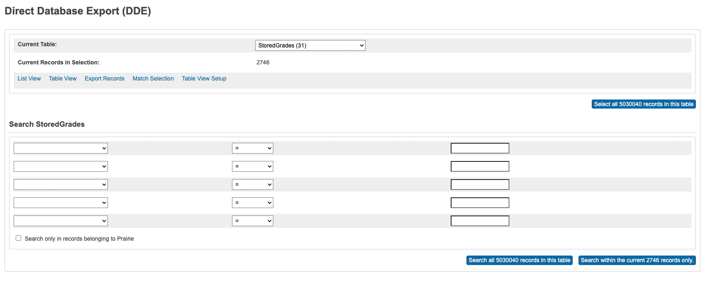705x296 pixels.
Task: Focus the value input in the fifth search row
Action: point(480,221)
